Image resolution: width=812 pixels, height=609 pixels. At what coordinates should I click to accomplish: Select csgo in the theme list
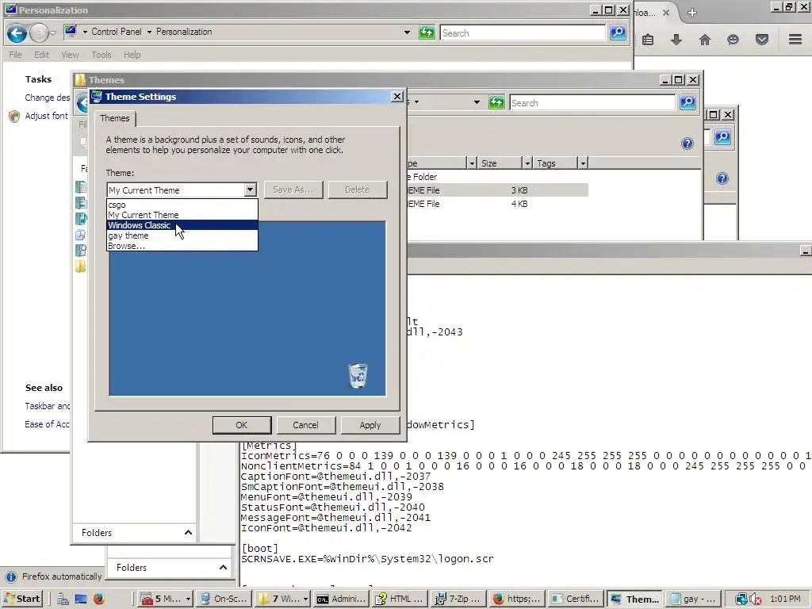pos(182,205)
